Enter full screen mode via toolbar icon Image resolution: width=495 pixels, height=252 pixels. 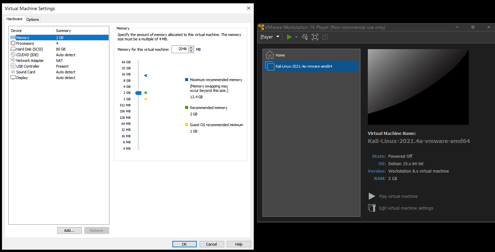[x=315, y=37]
